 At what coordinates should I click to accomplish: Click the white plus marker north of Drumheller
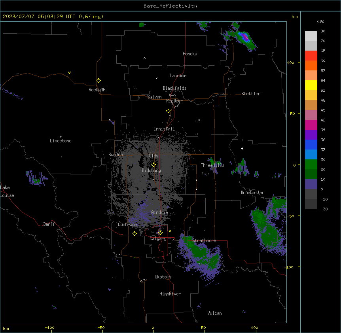[x=242, y=148]
